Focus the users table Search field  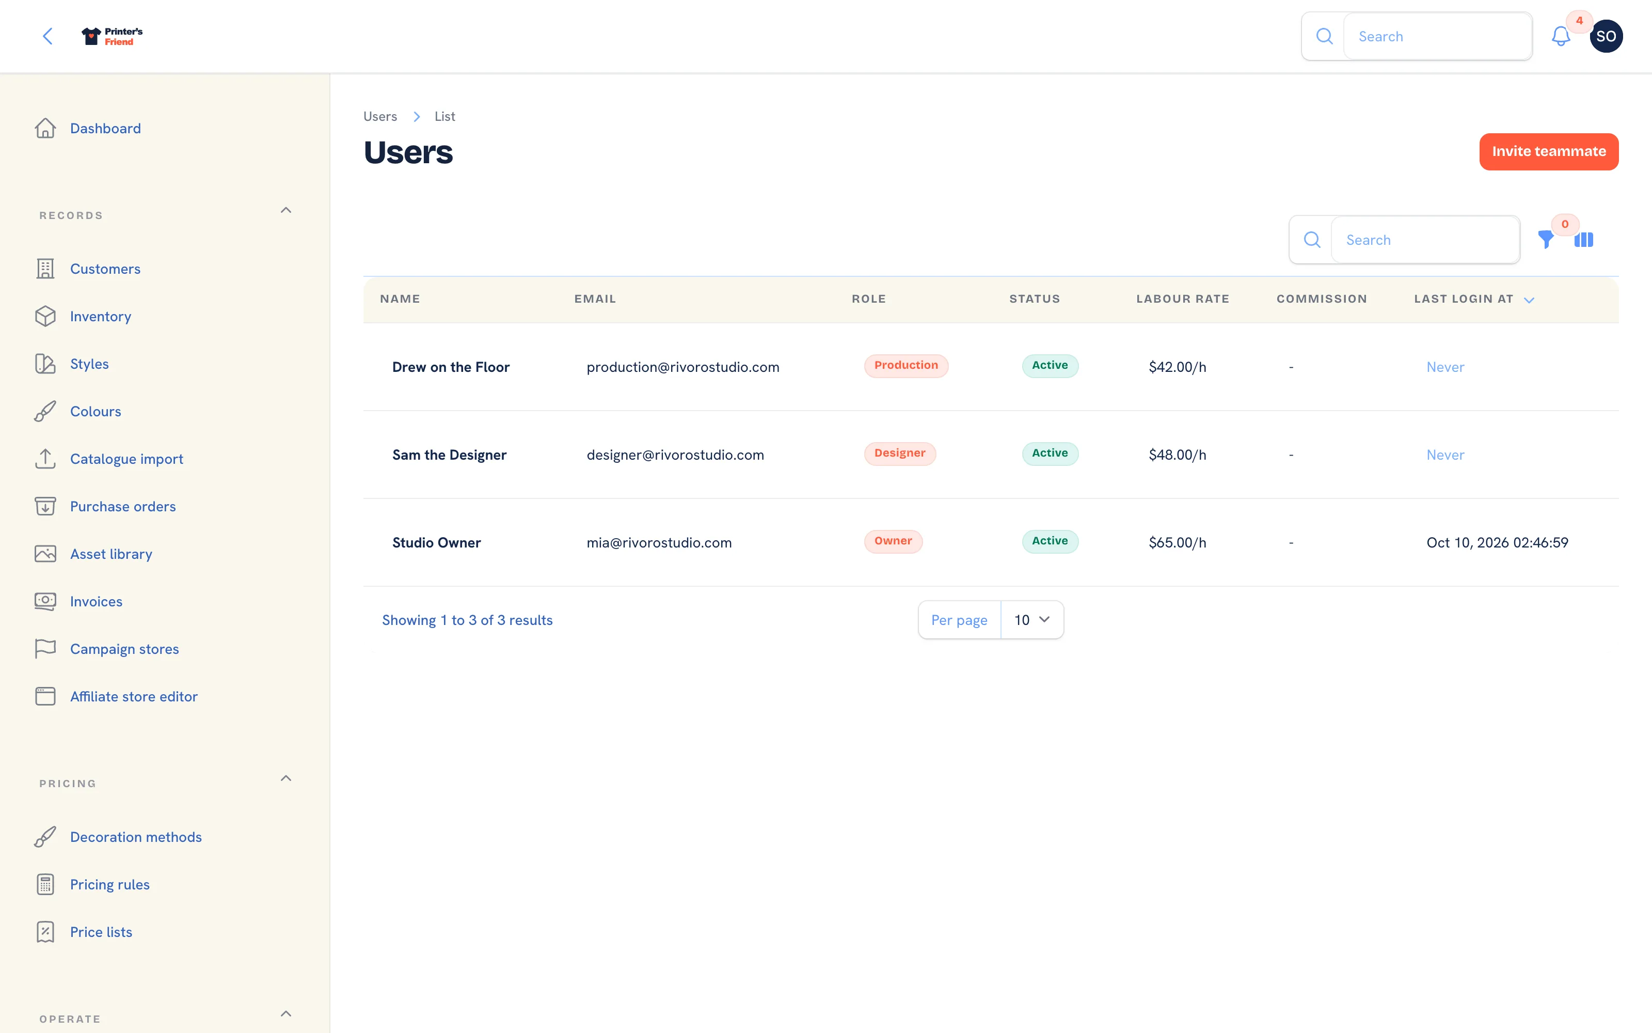(1425, 240)
